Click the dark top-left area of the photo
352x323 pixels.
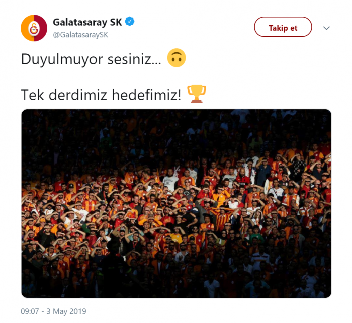click(x=56, y=134)
